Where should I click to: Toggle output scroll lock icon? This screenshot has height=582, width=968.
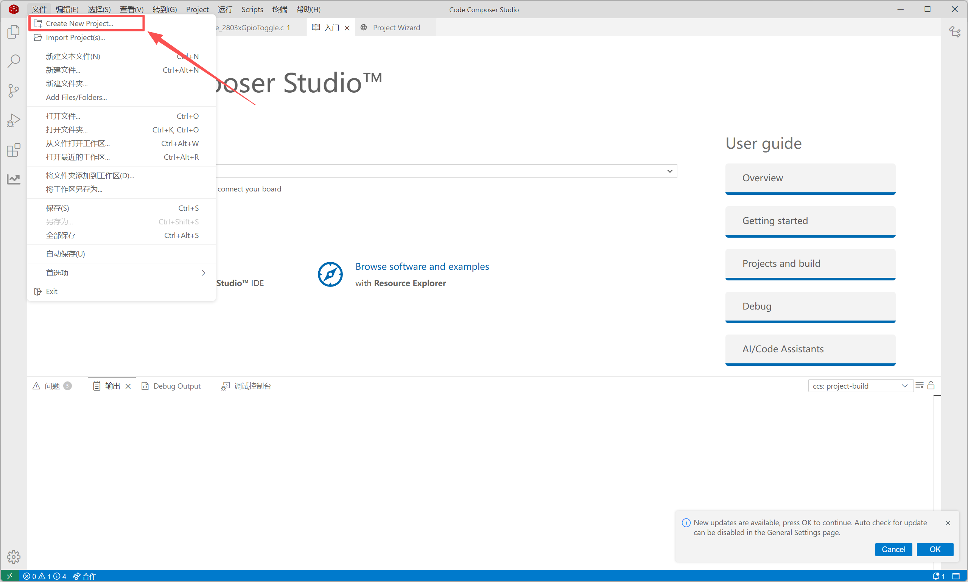[931, 386]
